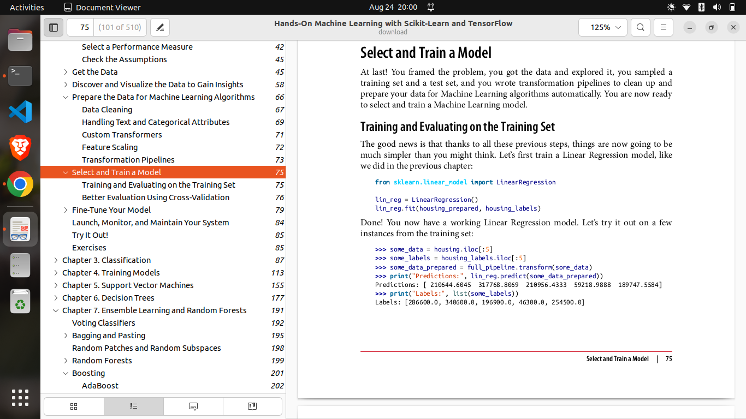Open Launch, Monitor, and Maintain Your System
Screen dimensions: 746x419
point(151,223)
